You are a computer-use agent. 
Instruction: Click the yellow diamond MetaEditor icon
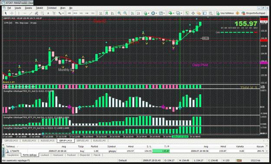tap(238, 13)
